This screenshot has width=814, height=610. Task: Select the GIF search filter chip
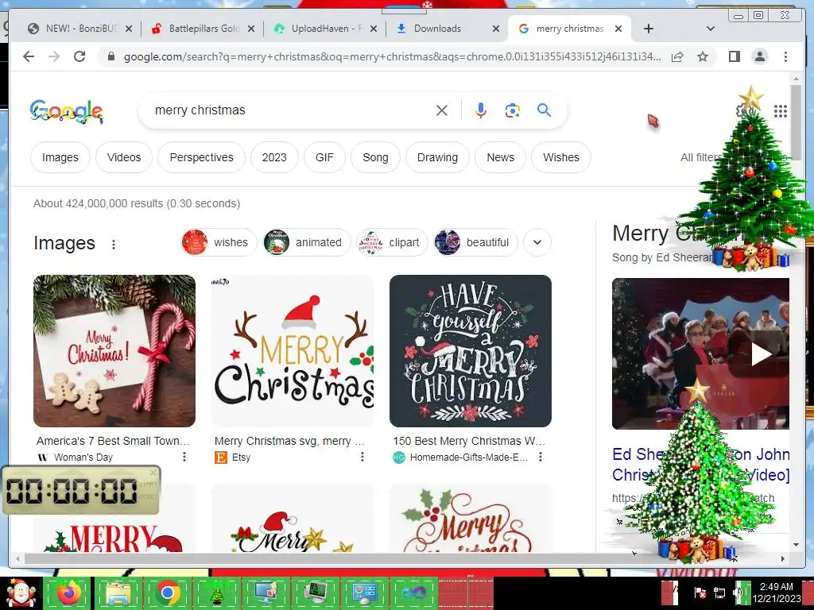(324, 157)
